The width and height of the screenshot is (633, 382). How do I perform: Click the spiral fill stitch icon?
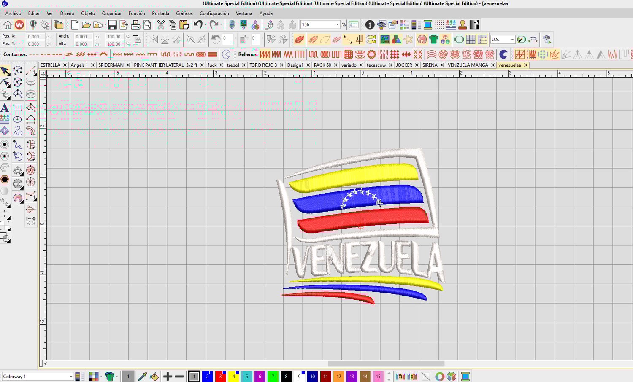click(443, 54)
